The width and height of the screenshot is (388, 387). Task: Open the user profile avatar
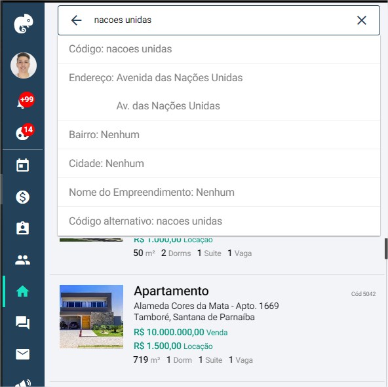(x=24, y=65)
